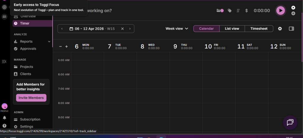The height and width of the screenshot is (138, 303).
Task: Switch to Calendar tab
Action: 206,29
